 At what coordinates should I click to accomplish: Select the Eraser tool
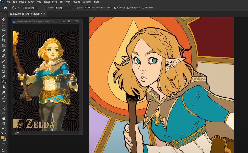(x=4, y=77)
